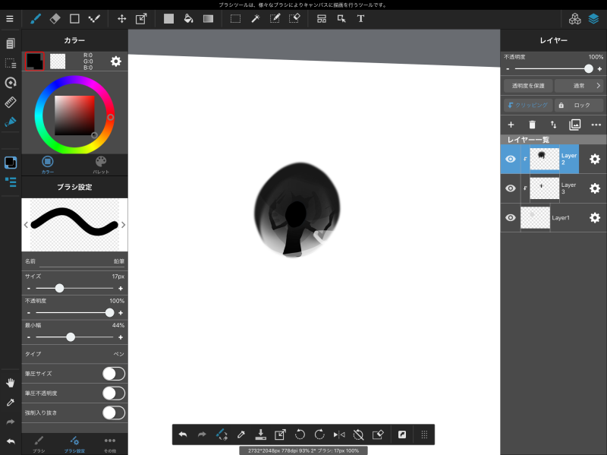Open settings gear for Layer 2
Viewport: 607px width, 455px height.
[x=595, y=159]
